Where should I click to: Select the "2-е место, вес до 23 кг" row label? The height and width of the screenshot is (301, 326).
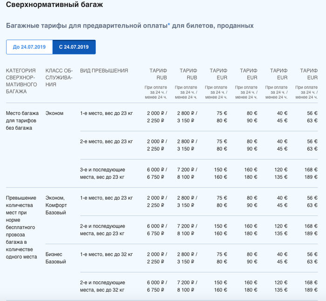(106, 141)
